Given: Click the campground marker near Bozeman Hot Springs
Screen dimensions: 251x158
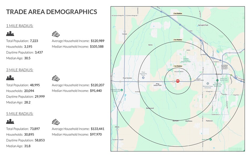Looking at the screenshot, I should tap(121, 90).
